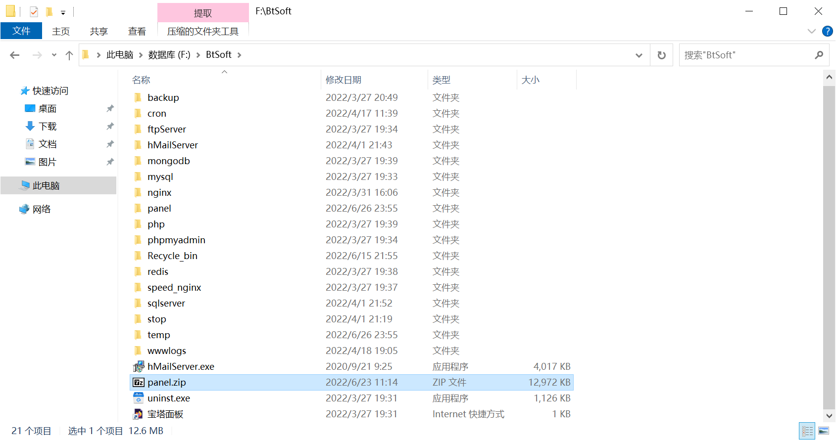
Task: Click the pin icon next to 下载
Action: [110, 126]
